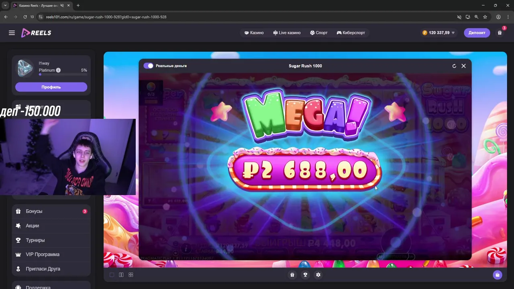
Task: Close the Казино Reels browser tab
Action: [69, 6]
